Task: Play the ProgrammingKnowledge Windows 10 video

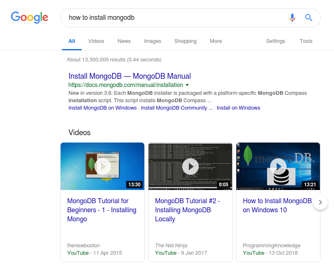Action: [x=278, y=166]
